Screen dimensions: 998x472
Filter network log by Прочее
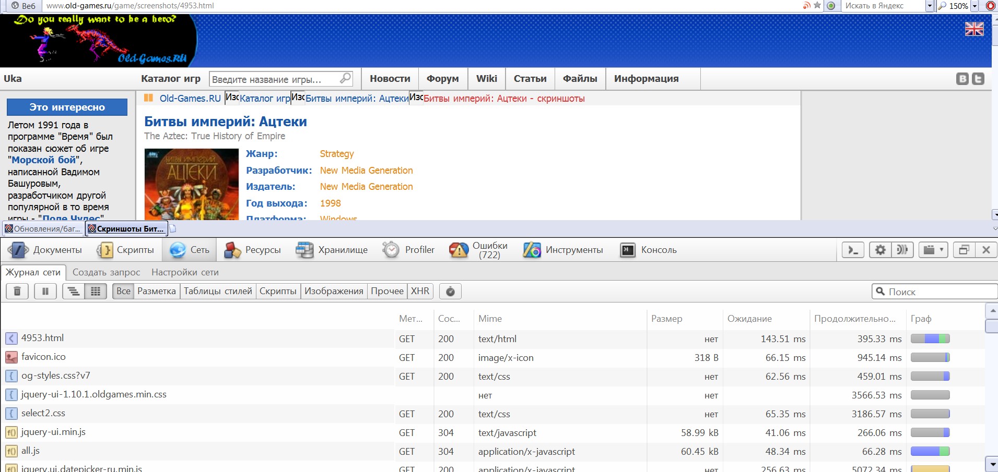387,291
